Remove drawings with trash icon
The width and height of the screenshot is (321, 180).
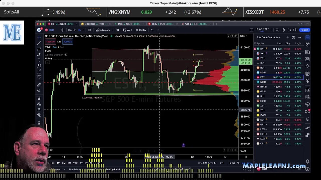pos(39,123)
